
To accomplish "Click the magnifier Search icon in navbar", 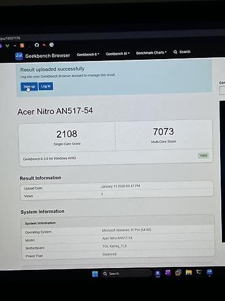I will (x=175, y=52).
